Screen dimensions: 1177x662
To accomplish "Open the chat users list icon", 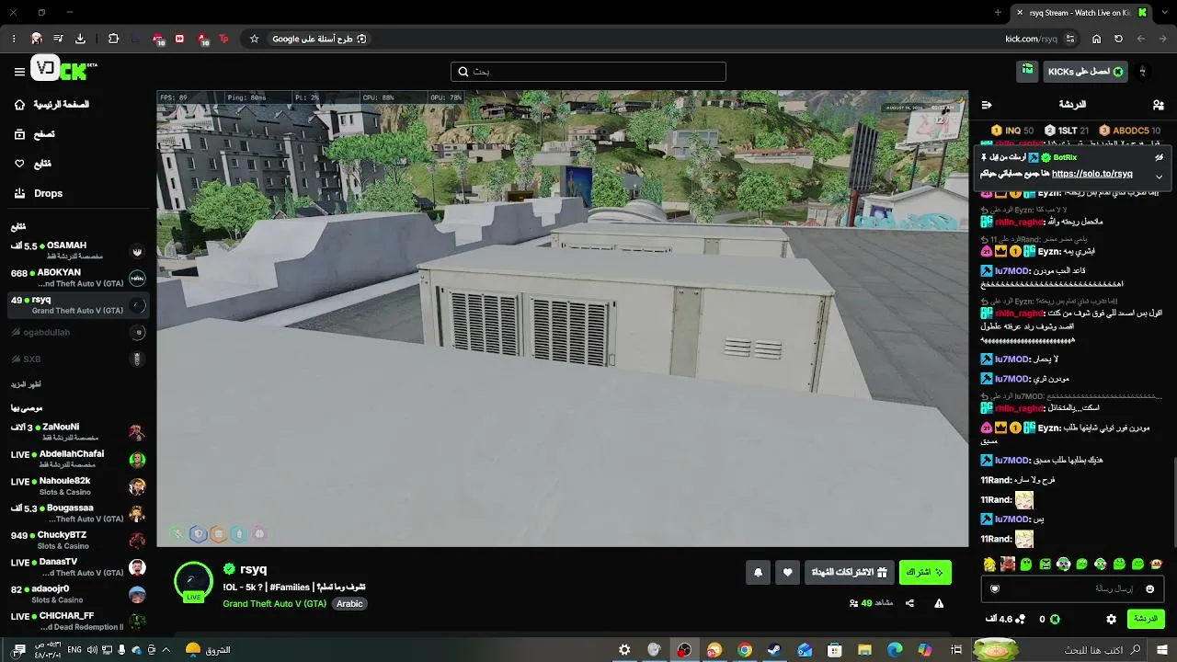I will point(1158,105).
